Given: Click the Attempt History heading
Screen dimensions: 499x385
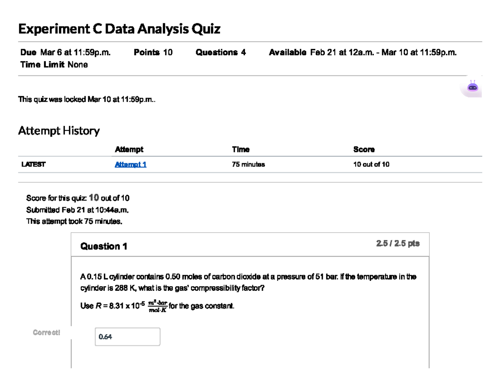Looking at the screenshot, I should pyautogui.click(x=59, y=130).
